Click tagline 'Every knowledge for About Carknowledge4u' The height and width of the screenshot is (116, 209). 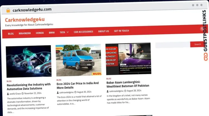pyautogui.click(x=29, y=25)
